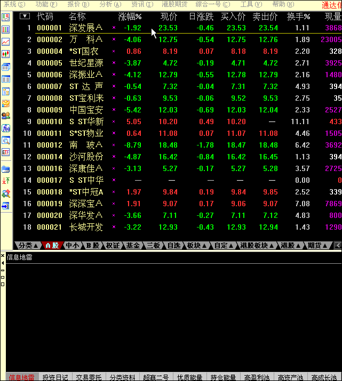Image resolution: width=342 pixels, height=381 pixels.
Task: Open the tree structure window icon
Action: click(x=5, y=91)
